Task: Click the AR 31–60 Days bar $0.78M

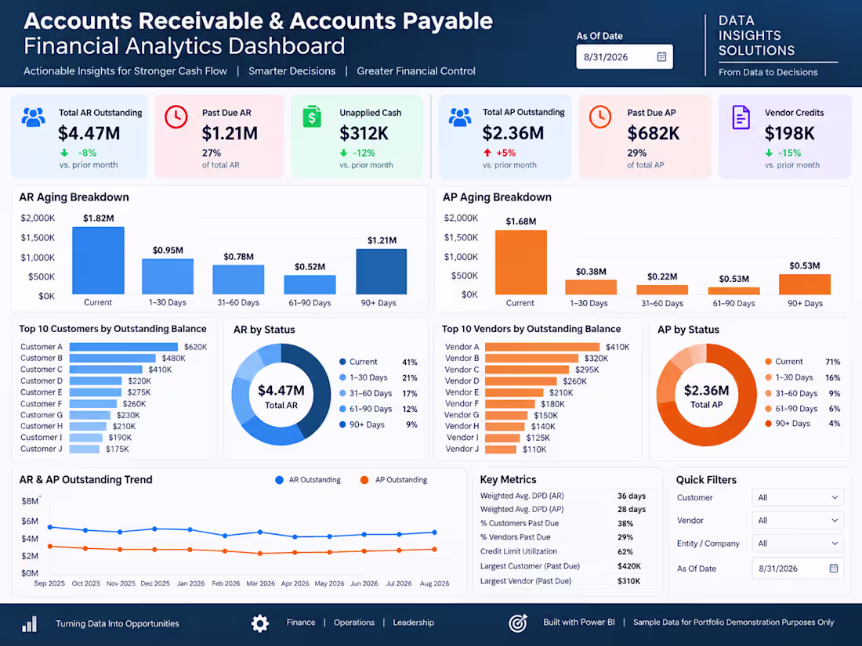Action: [238, 280]
